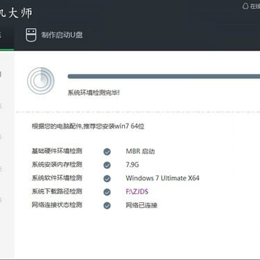Select the 7.9G memory value

click(x=132, y=165)
